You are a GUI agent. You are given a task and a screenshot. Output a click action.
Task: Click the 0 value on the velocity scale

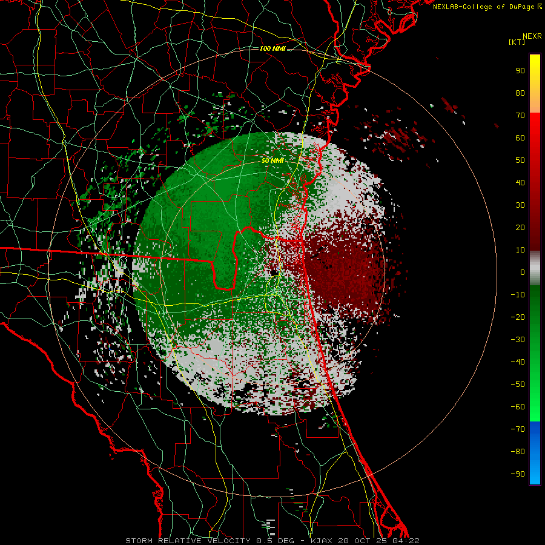click(523, 272)
